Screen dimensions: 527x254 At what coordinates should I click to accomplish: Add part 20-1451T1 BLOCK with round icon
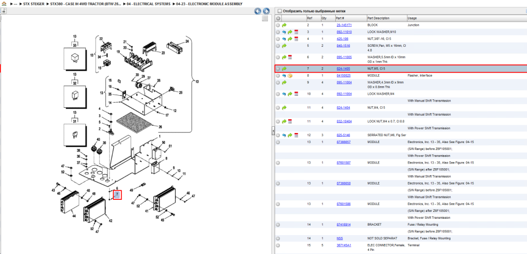tap(278, 25)
